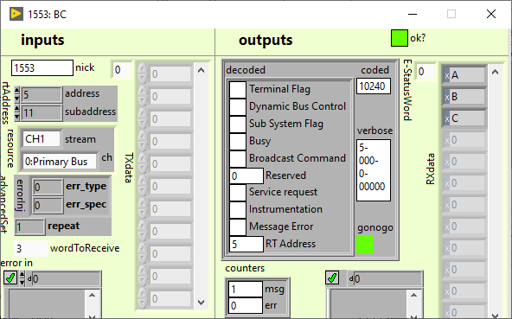The height and width of the screenshot is (319, 512).
Task: Click the subaddress field showing 11
Action: (42, 113)
